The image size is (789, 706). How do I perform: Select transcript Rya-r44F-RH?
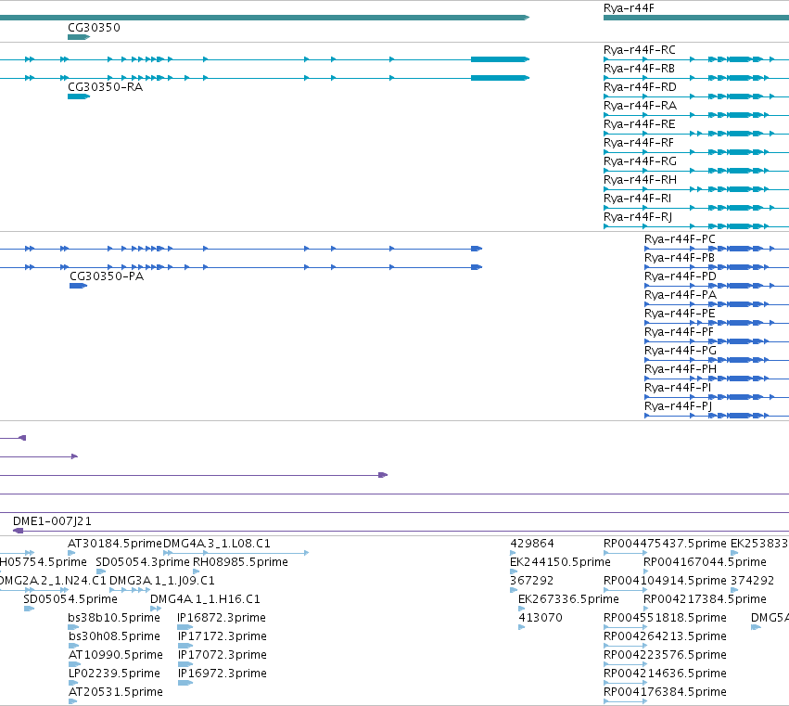(x=640, y=180)
